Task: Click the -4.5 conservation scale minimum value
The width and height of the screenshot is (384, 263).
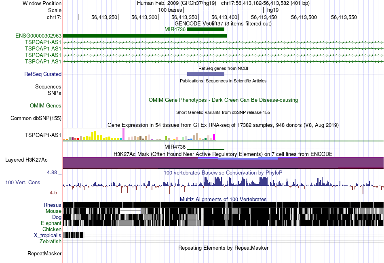Action: click(x=53, y=193)
